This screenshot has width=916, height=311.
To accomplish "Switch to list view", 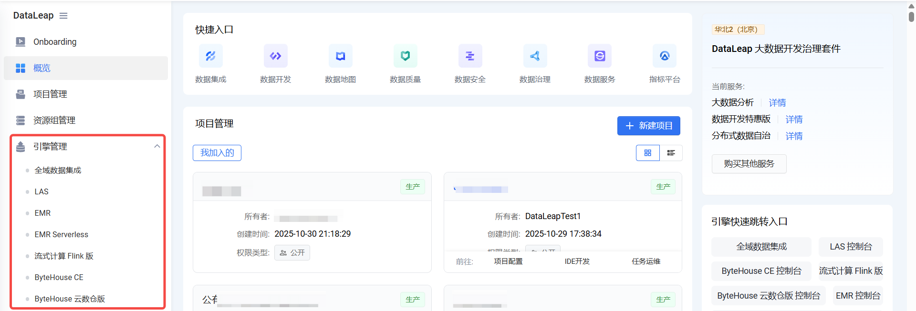I will click(671, 153).
